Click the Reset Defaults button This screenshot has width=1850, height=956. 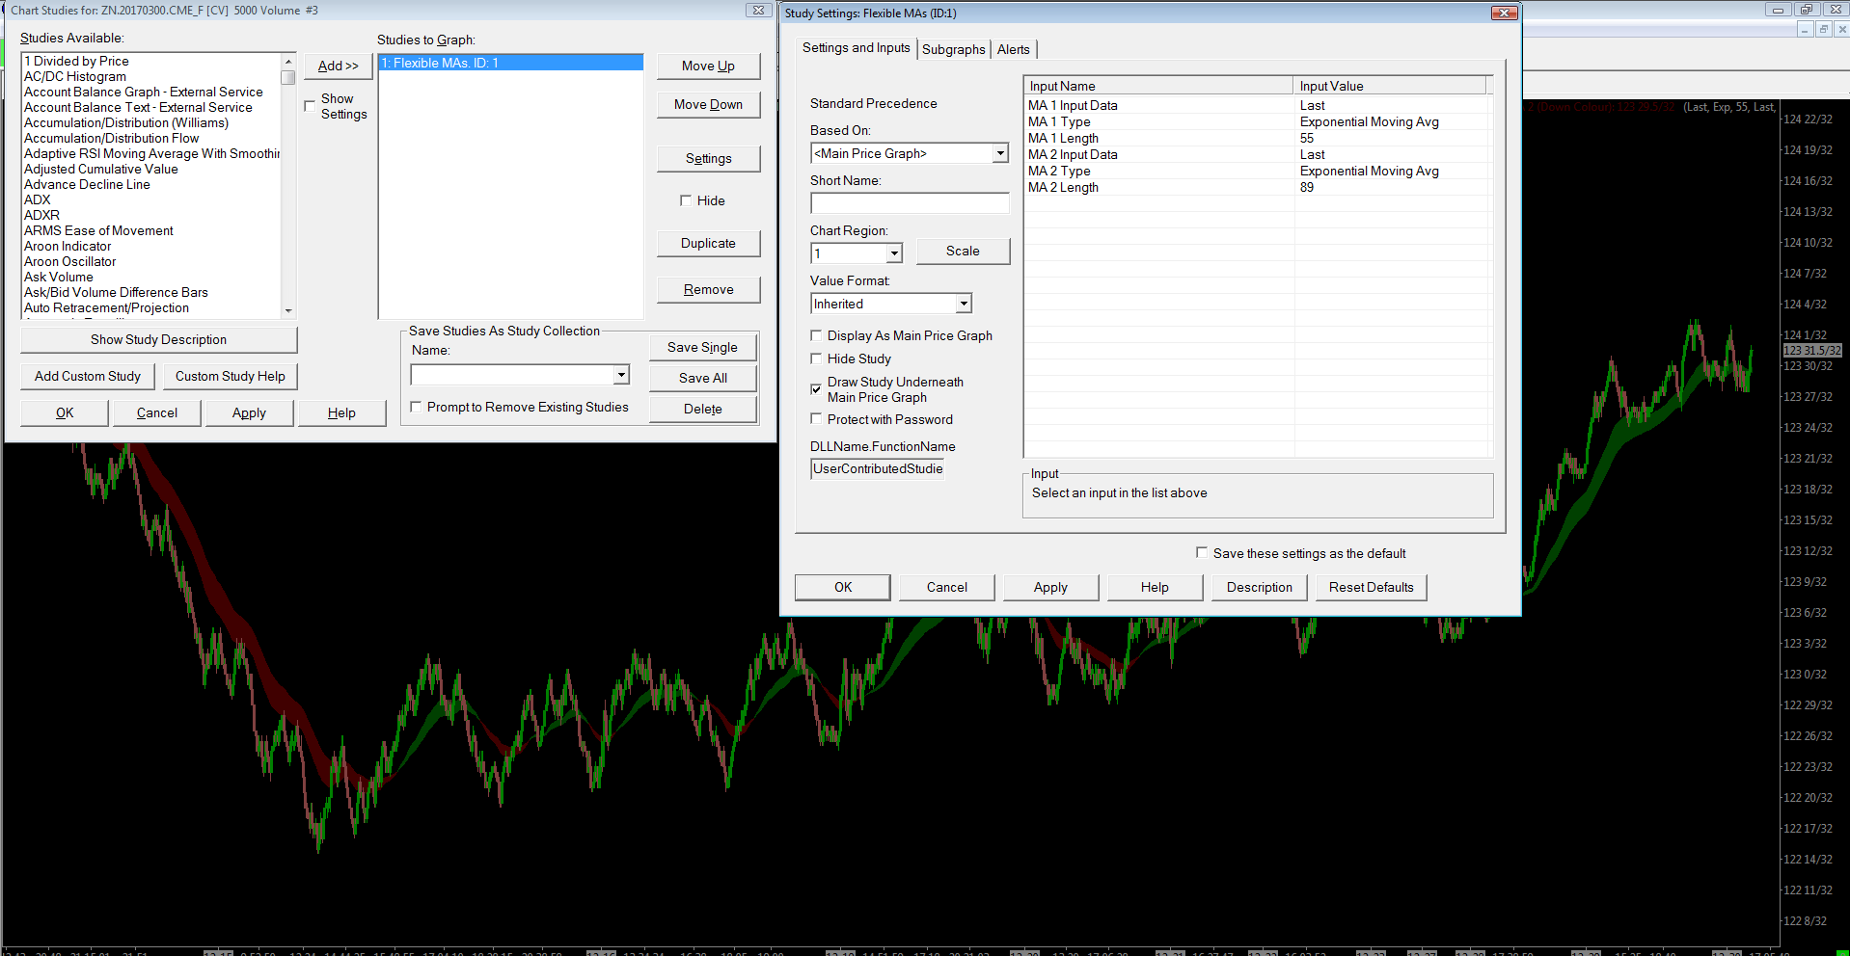coord(1372,587)
